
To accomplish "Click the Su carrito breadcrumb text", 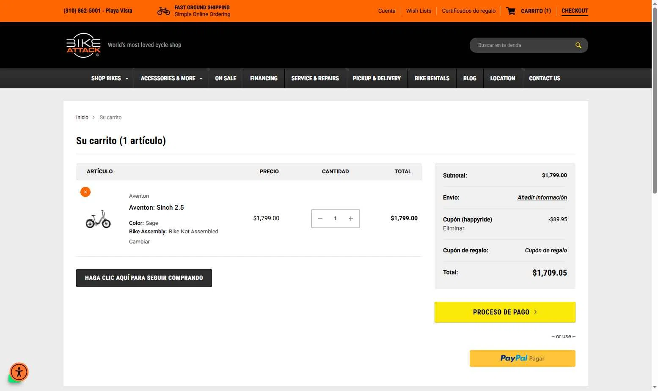I will (110, 118).
